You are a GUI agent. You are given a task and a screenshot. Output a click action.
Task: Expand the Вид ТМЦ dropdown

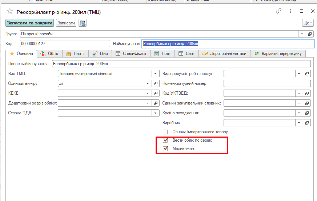[x=148, y=74]
